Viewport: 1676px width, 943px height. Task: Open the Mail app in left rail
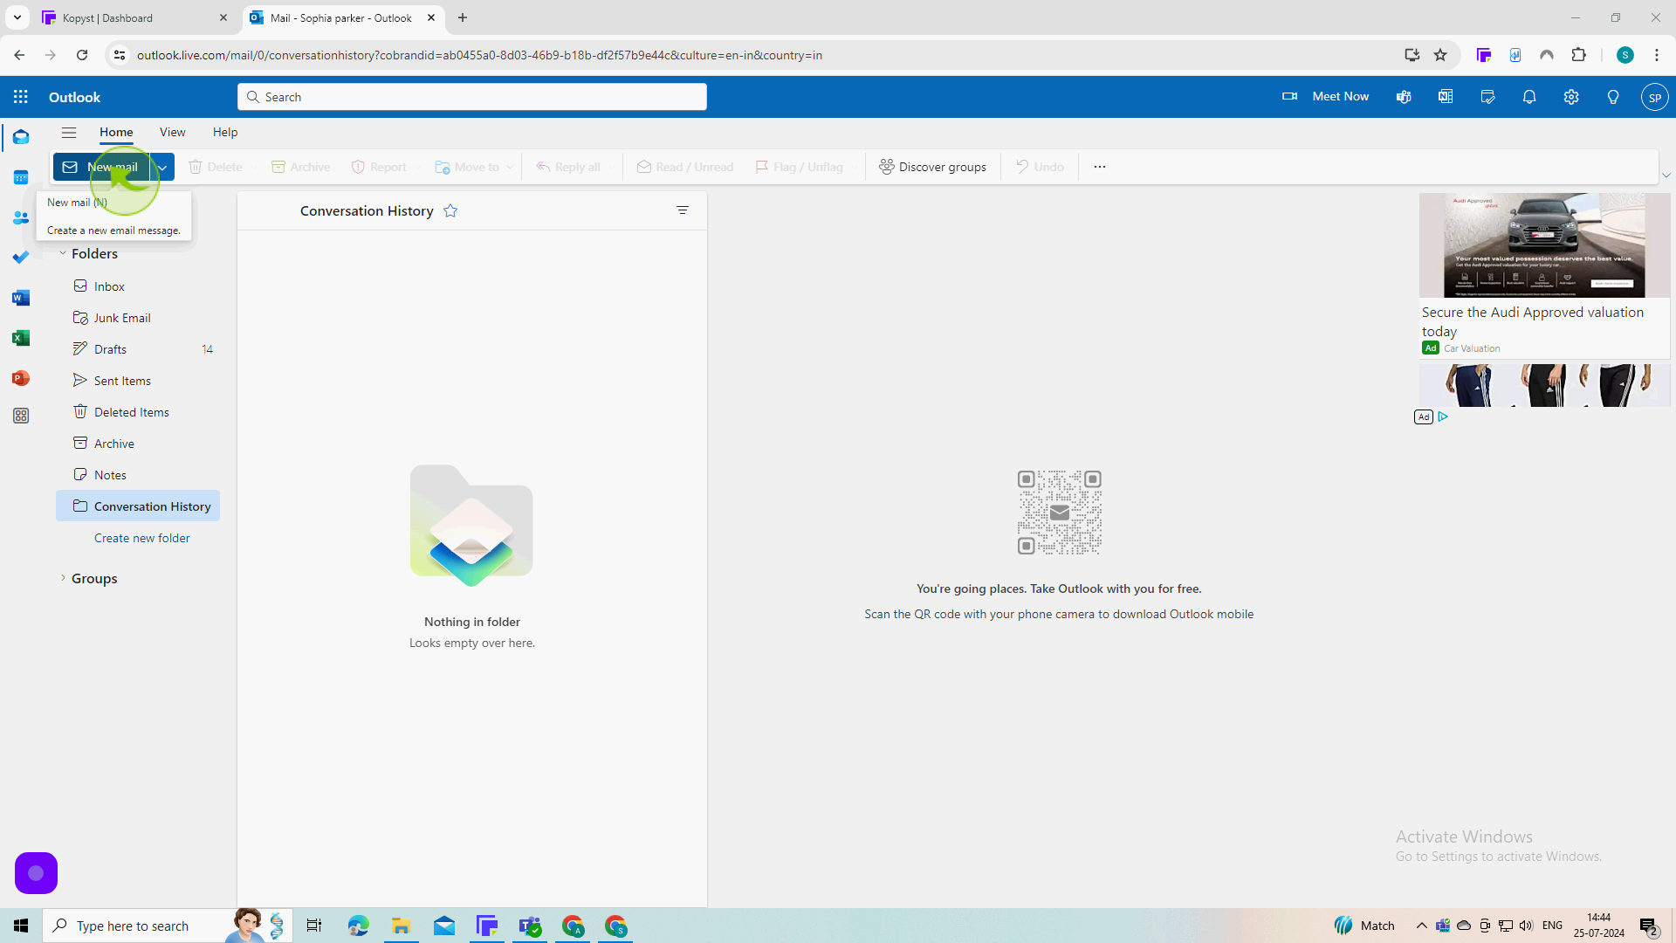[x=21, y=137]
